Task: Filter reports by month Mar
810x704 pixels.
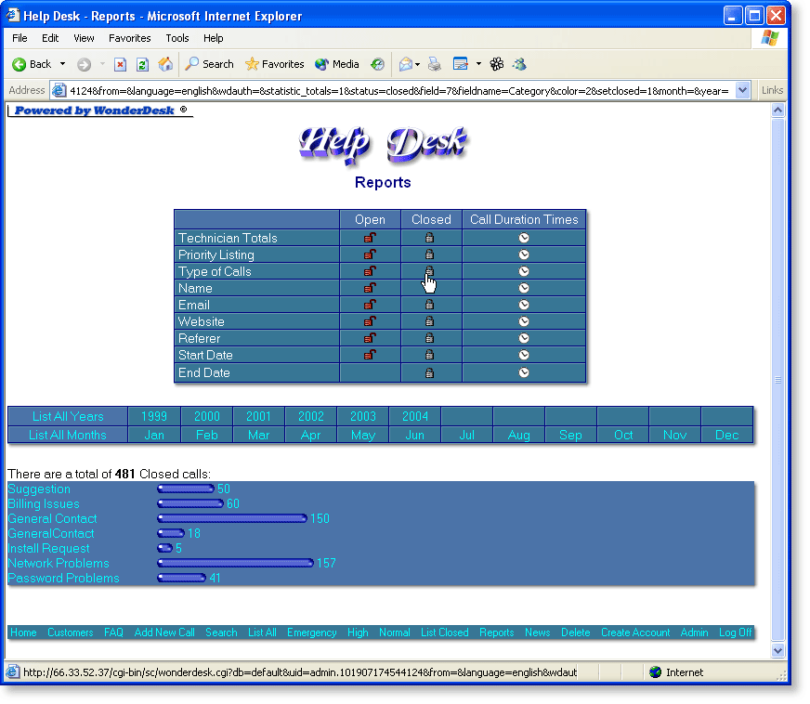Action: (x=259, y=435)
